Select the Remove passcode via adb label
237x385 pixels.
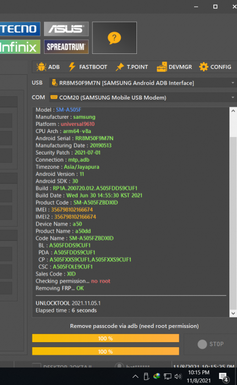134,326
